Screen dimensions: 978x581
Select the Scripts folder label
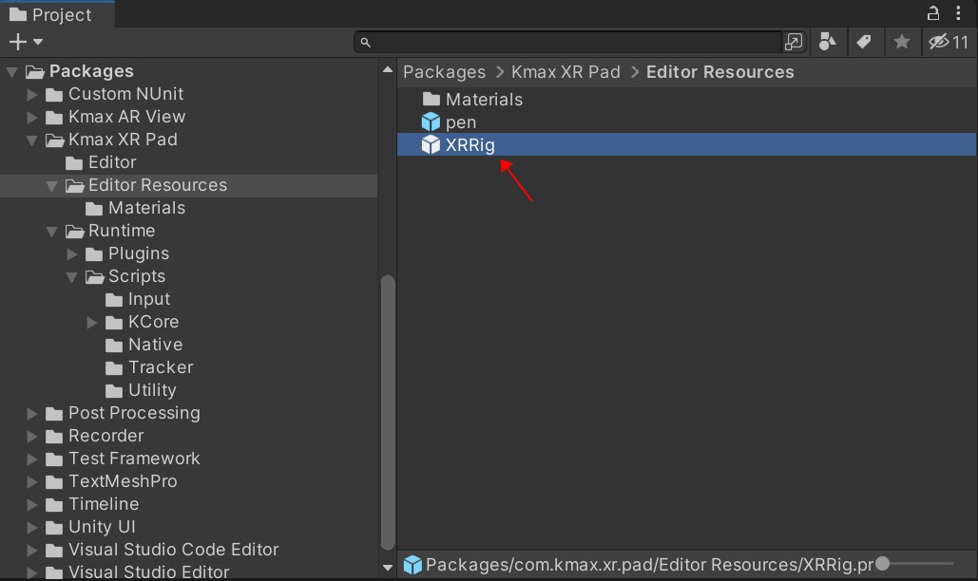click(x=137, y=276)
